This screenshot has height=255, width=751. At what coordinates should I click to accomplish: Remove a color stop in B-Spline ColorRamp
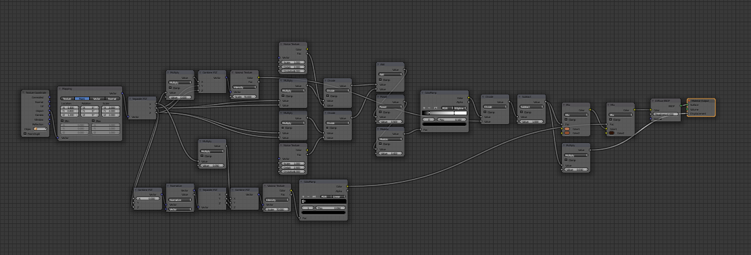[429, 108]
